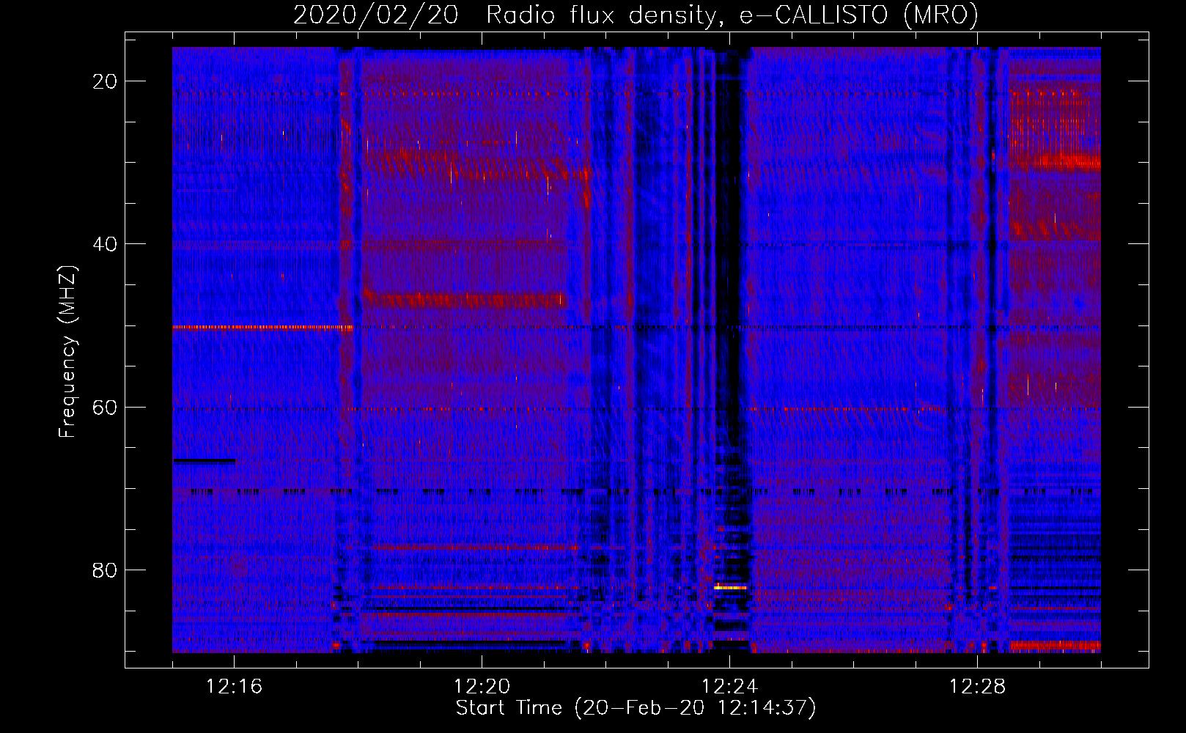
Task: Select the 12:28 time tick label
Action: [x=977, y=687]
